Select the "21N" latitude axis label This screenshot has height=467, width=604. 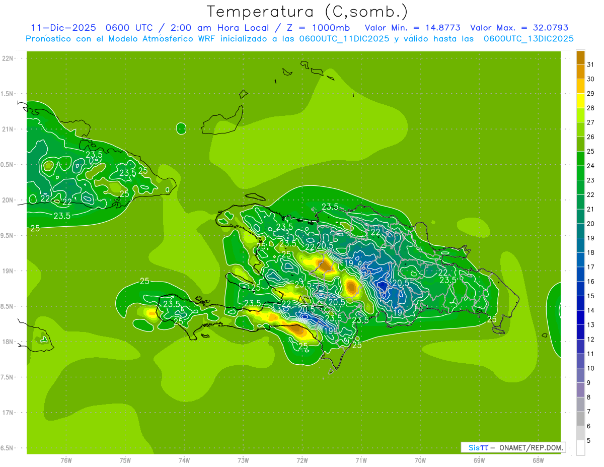pos(9,129)
